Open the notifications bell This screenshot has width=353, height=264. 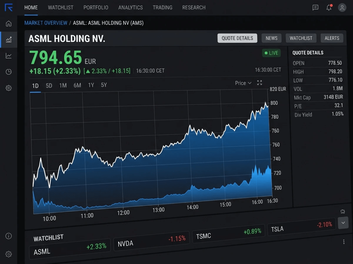(x=329, y=8)
